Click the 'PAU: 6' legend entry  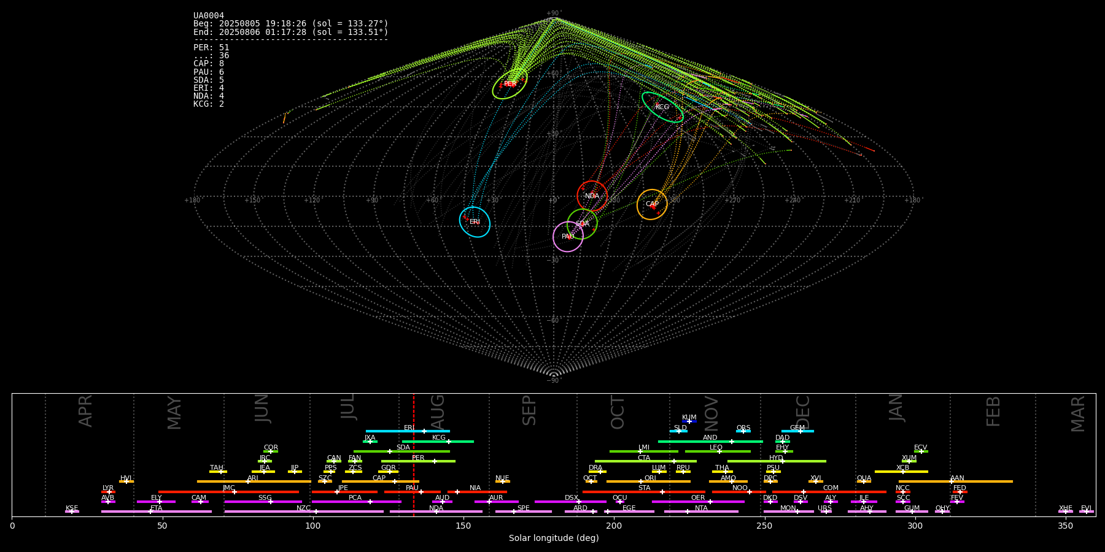pyautogui.click(x=209, y=72)
